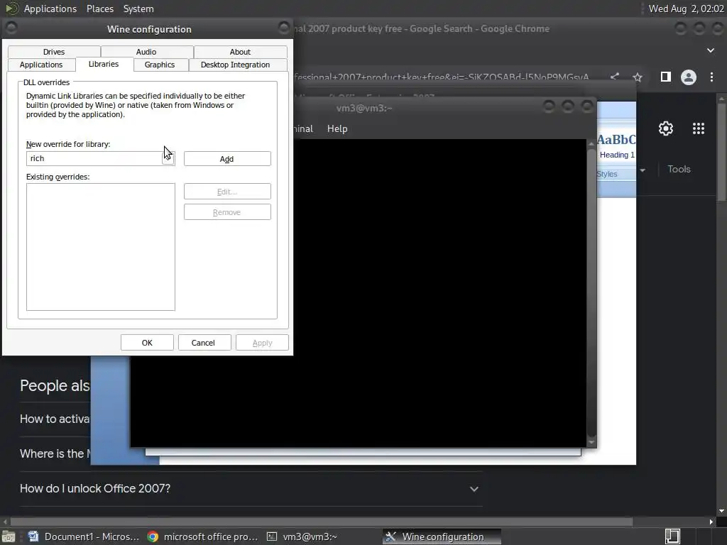Click Chrome's share page icon
The image size is (727, 545).
(x=614, y=77)
